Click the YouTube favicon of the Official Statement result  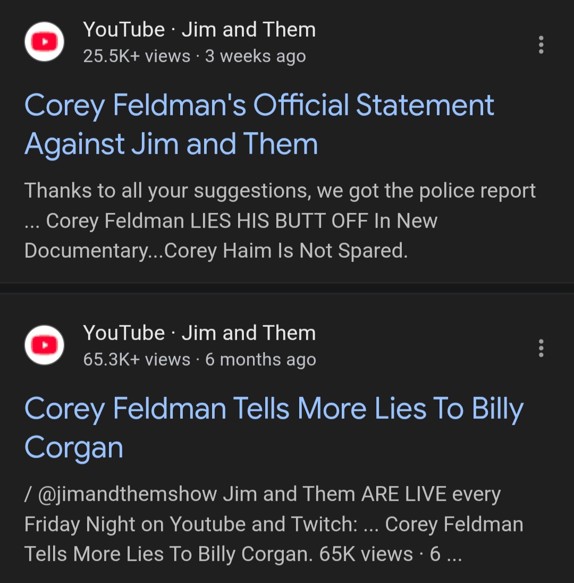pos(45,42)
